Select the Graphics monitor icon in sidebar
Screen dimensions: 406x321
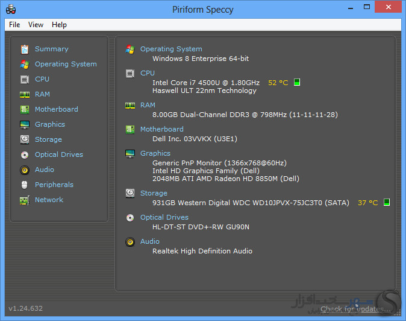pos(25,124)
